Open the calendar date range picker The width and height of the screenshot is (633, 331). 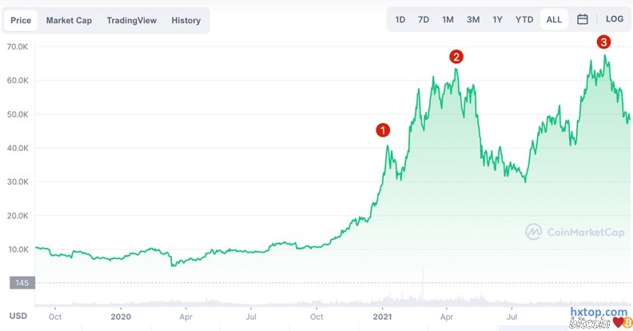coord(583,19)
